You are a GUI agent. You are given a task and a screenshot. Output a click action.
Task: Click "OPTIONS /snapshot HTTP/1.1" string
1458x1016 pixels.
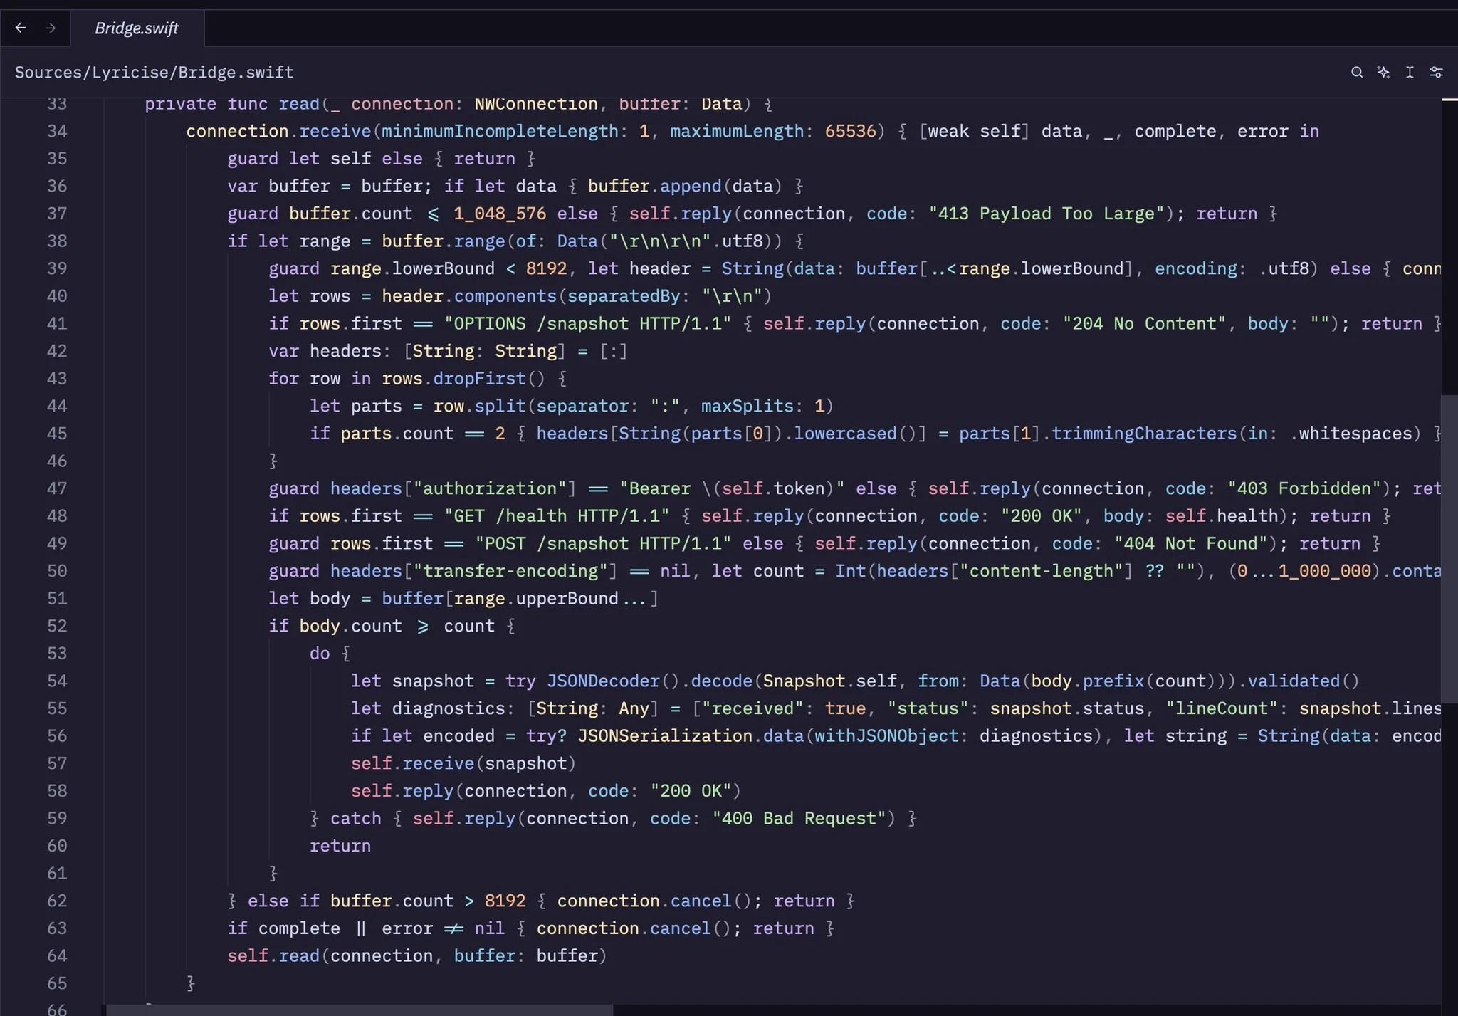pos(588,323)
